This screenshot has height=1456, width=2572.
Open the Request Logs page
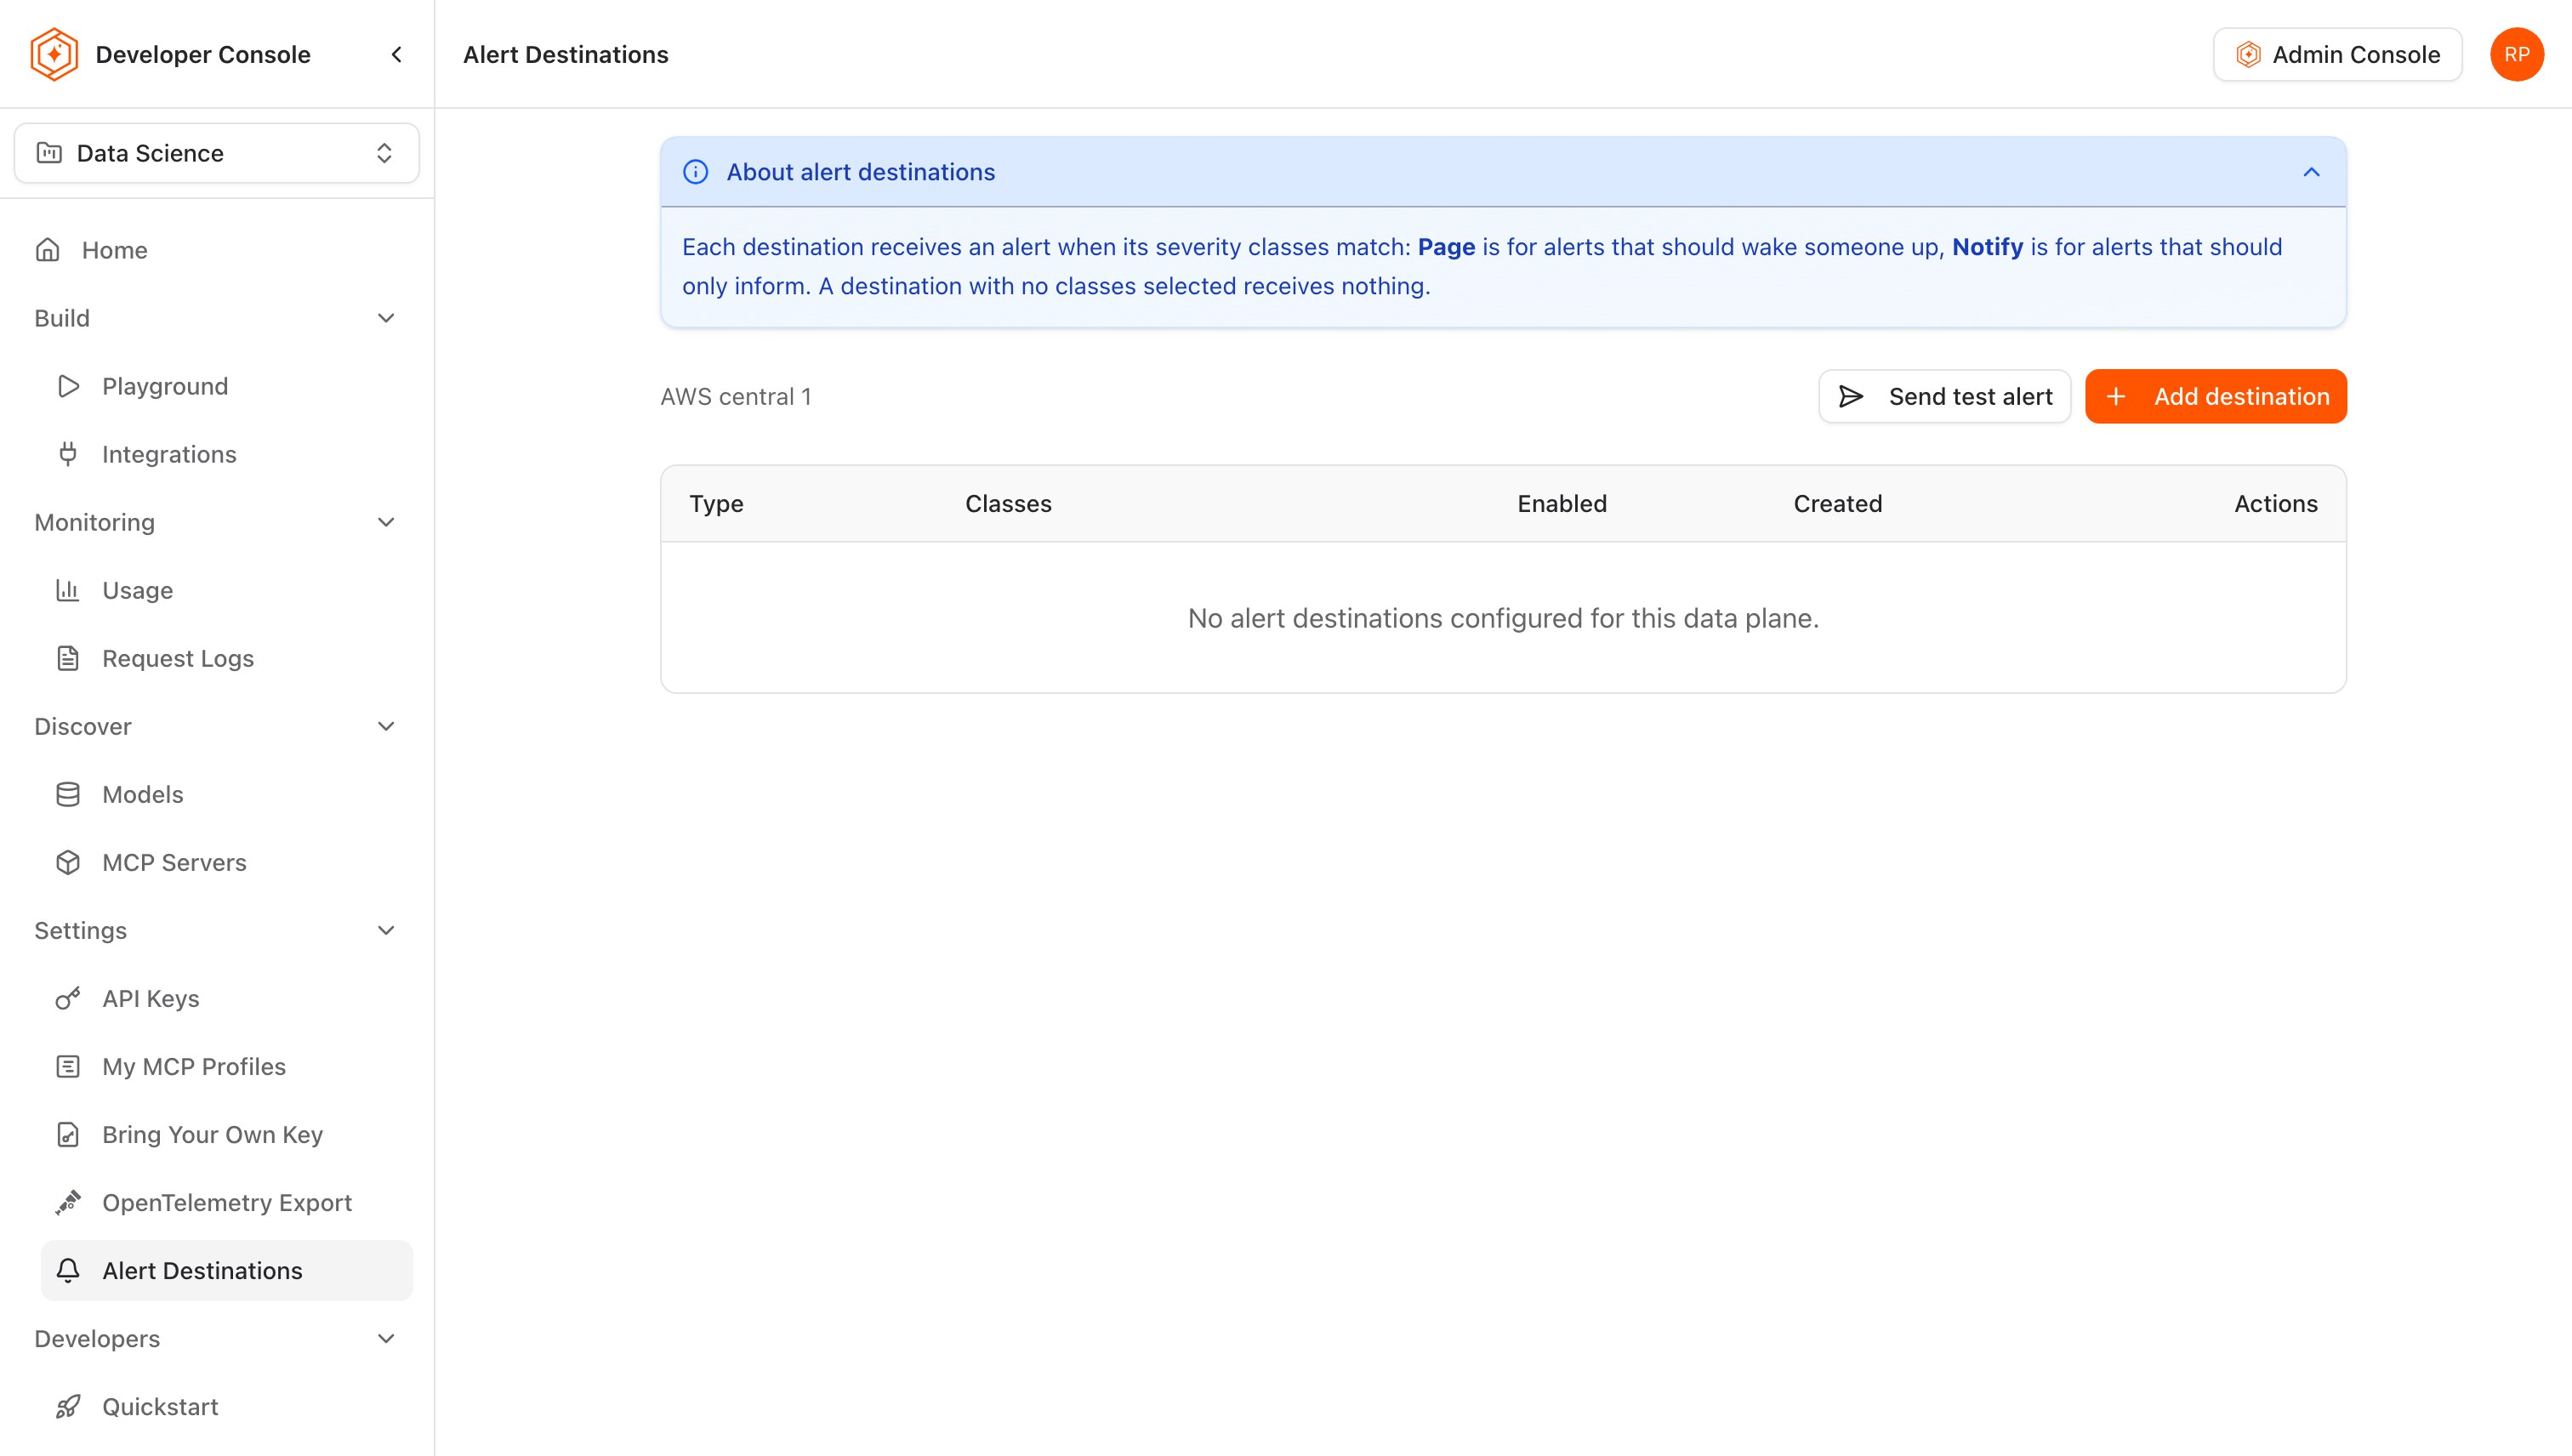pos(227,658)
